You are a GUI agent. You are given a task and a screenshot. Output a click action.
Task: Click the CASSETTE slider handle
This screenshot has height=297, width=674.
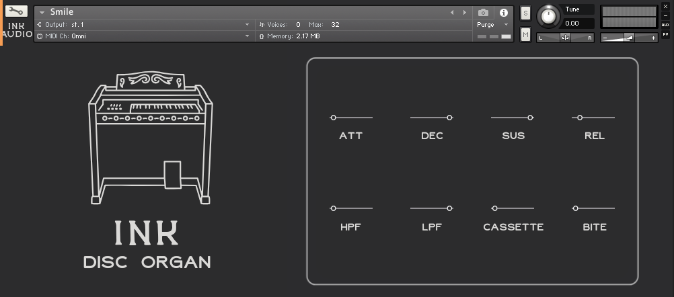pos(495,208)
